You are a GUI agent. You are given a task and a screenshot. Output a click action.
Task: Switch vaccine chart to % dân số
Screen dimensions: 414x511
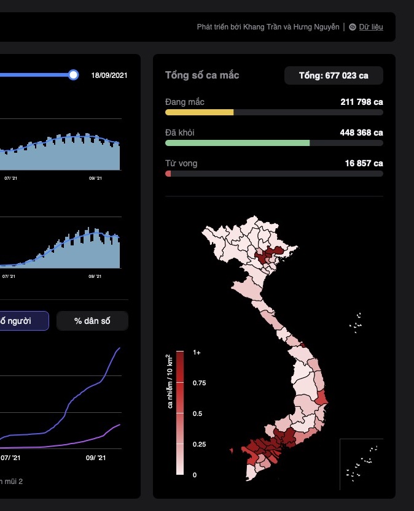[92, 321]
